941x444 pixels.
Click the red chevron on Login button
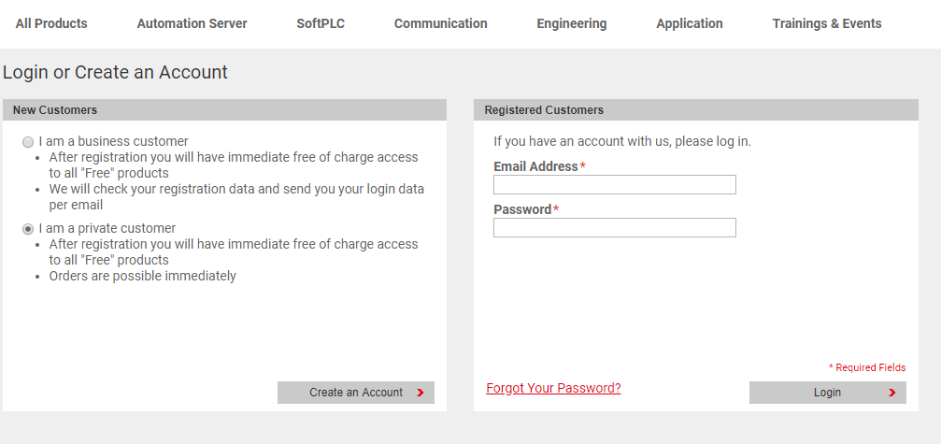pyautogui.click(x=891, y=393)
